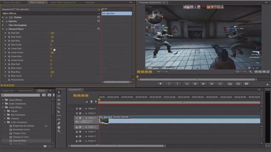Switch to the Media Browser tab
Screen dimensions: 271x152
tap(25, 91)
